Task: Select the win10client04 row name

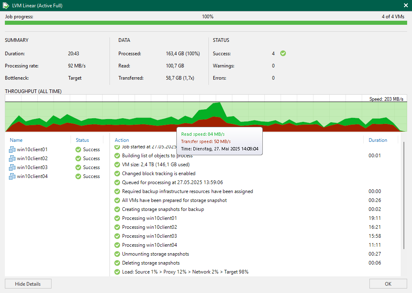Action: click(x=32, y=176)
